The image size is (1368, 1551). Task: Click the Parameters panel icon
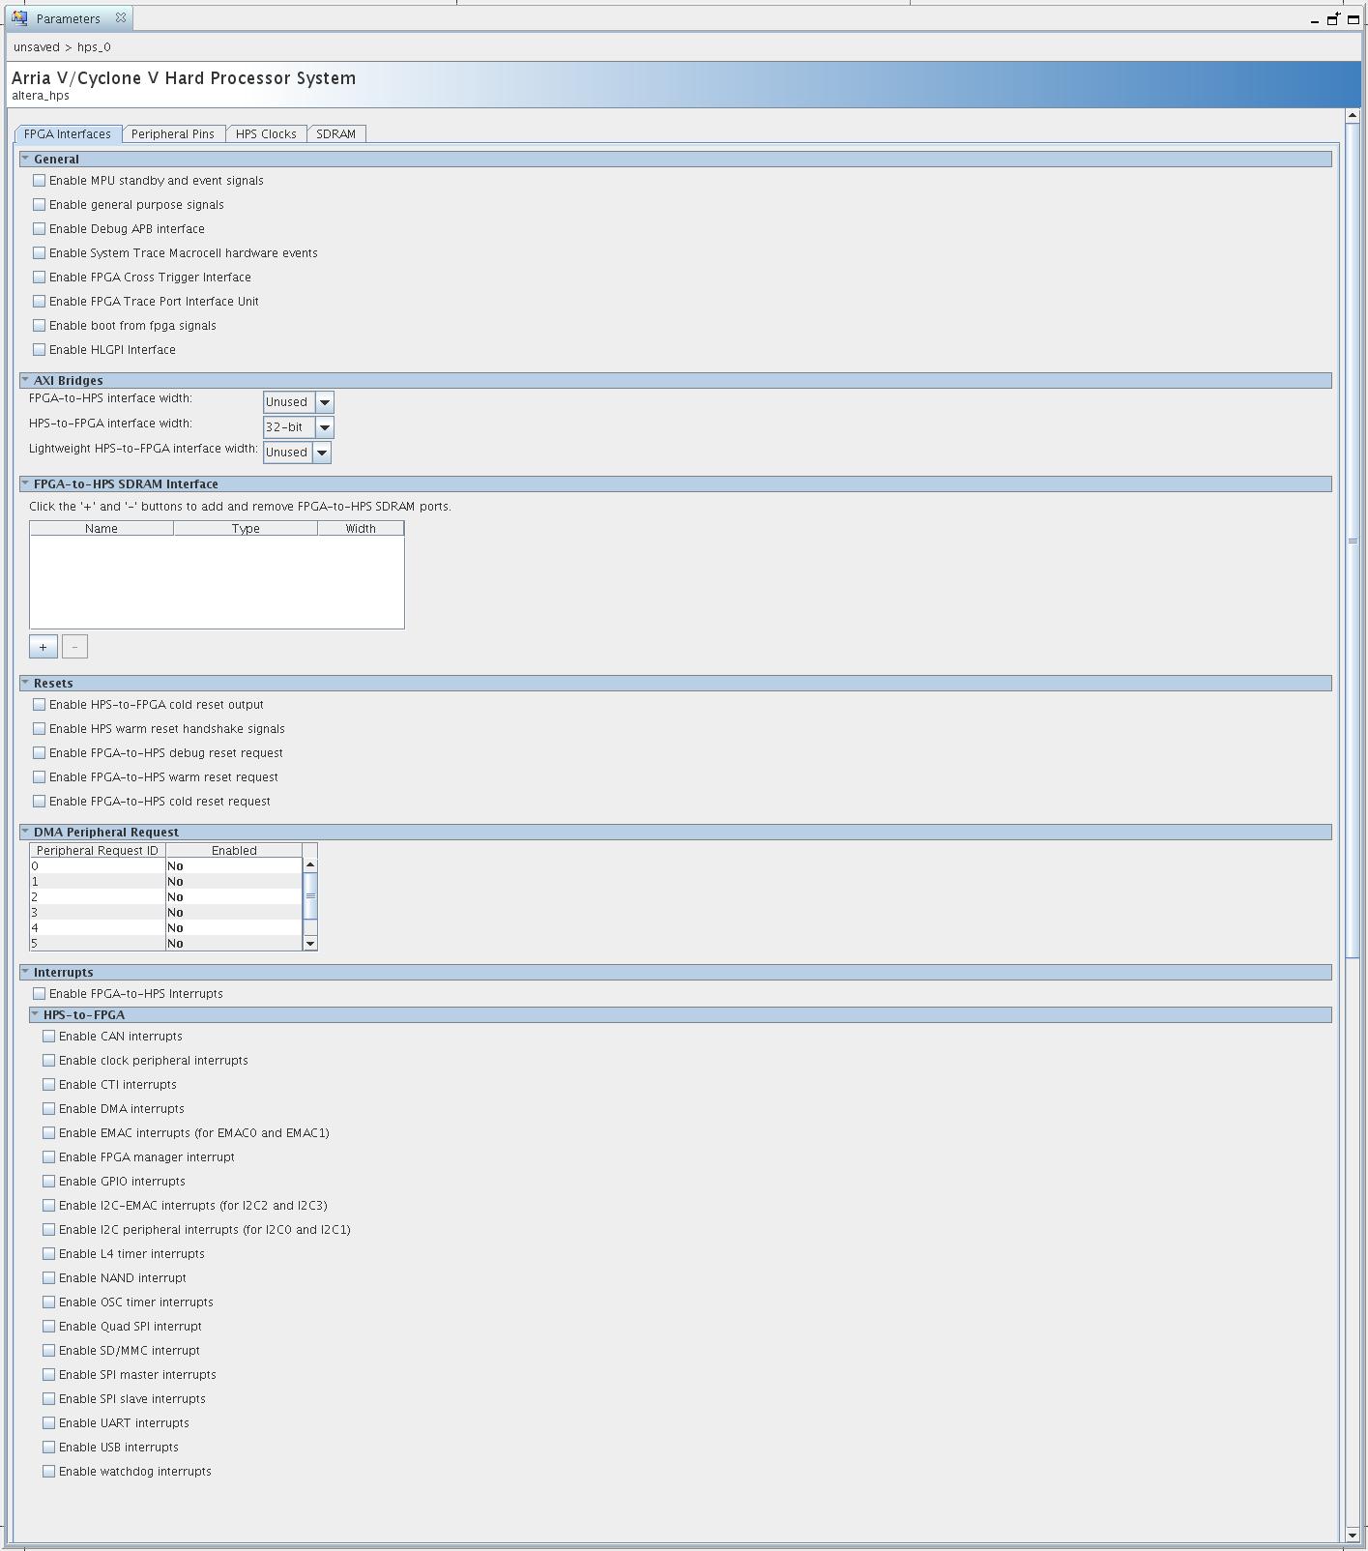[19, 18]
